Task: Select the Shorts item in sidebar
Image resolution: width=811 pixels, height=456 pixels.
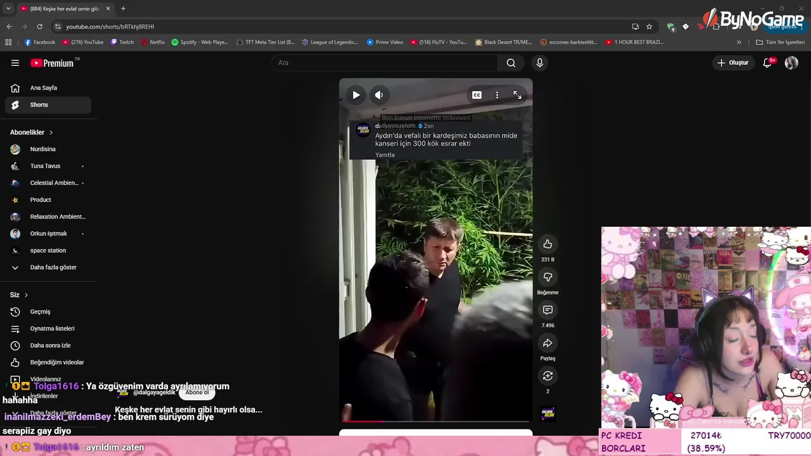Action: (48, 105)
